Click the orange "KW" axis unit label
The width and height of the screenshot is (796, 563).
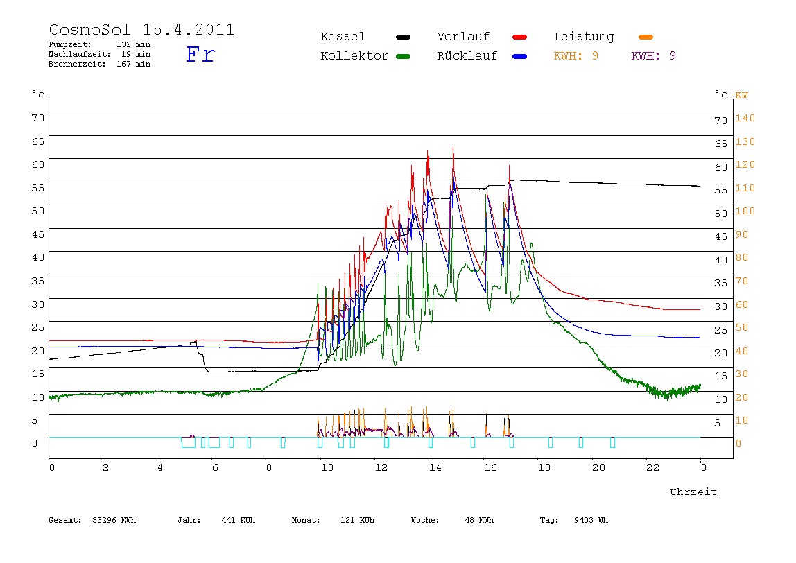point(742,96)
